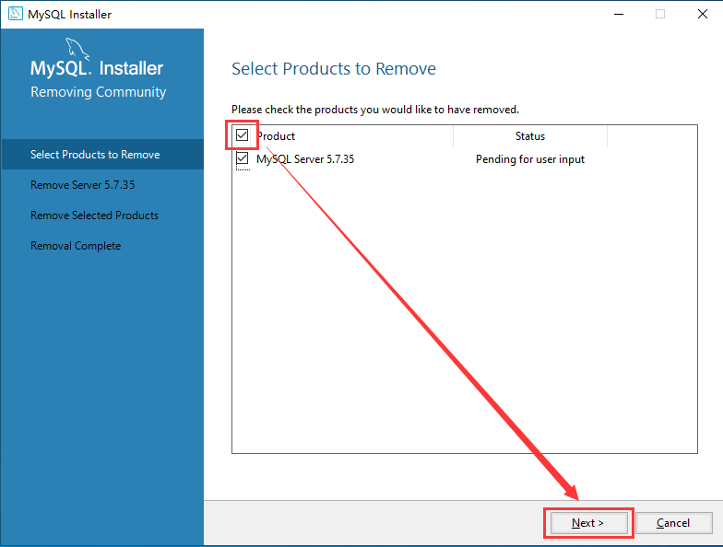
Task: Go to Remove Server 5.7.35 step
Action: pyautogui.click(x=83, y=184)
